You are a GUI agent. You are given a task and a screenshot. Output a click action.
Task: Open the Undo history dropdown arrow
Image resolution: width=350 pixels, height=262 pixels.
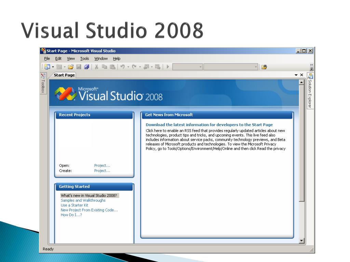tap(128, 67)
